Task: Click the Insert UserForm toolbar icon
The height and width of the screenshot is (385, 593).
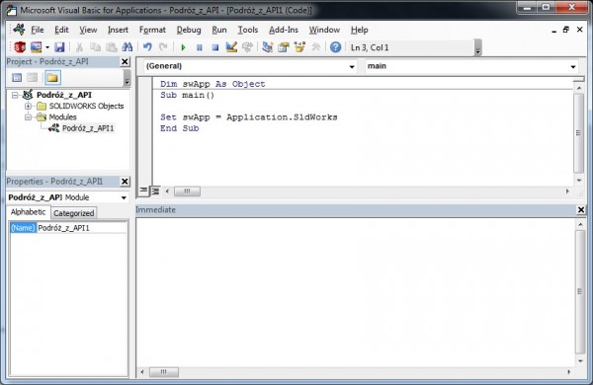Action: point(37,47)
